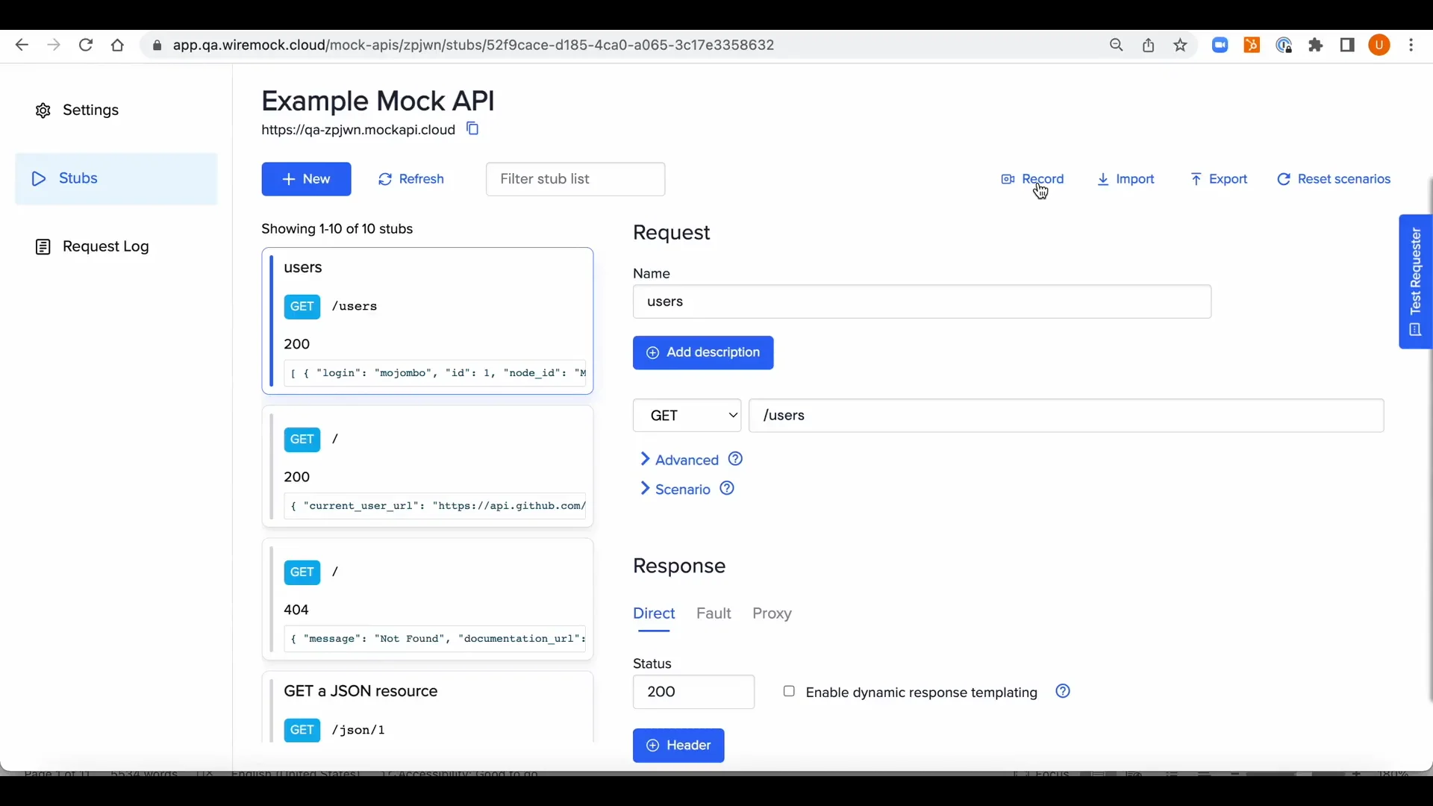
Task: Switch to the Proxy response tab
Action: click(772, 613)
